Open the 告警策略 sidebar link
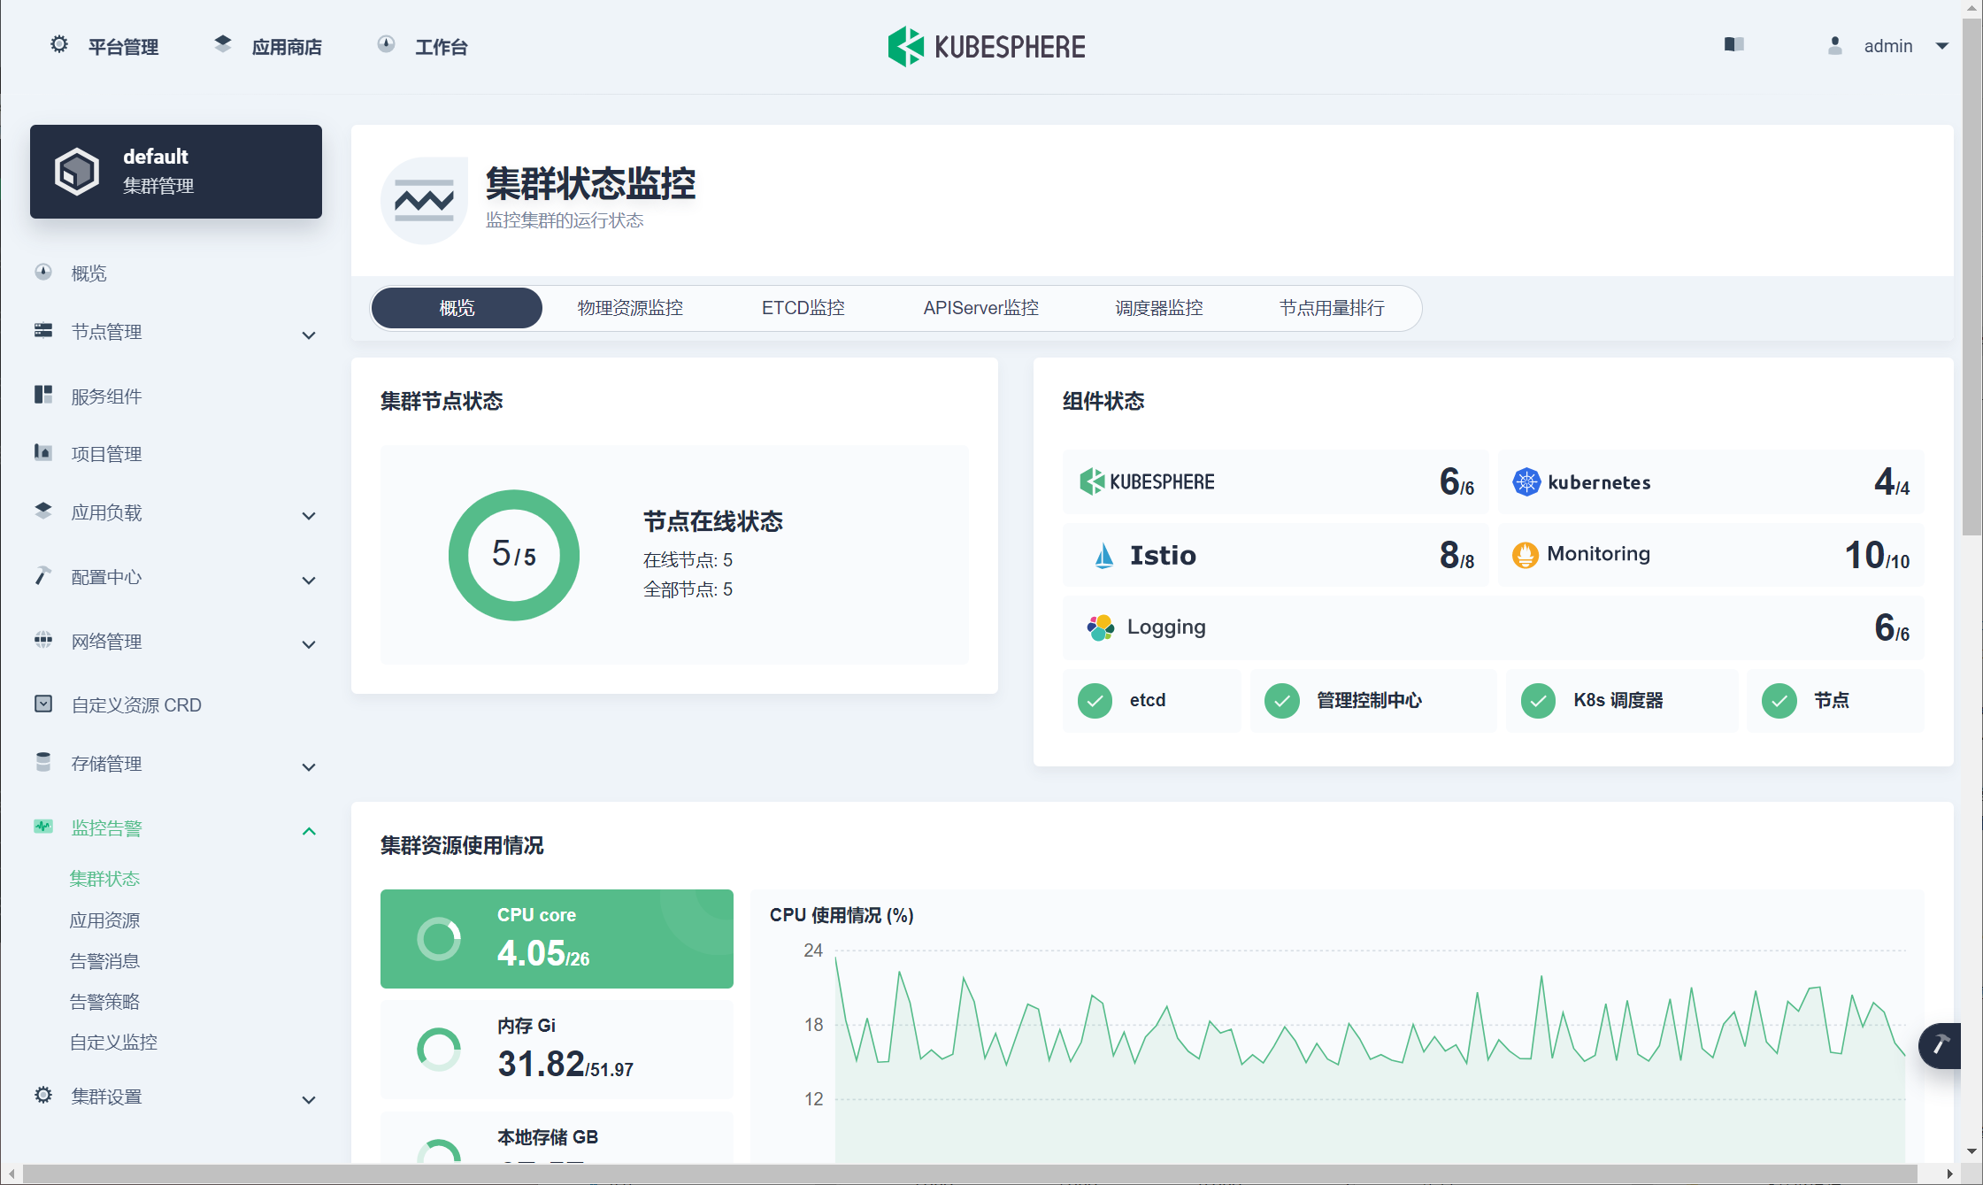 click(104, 1002)
